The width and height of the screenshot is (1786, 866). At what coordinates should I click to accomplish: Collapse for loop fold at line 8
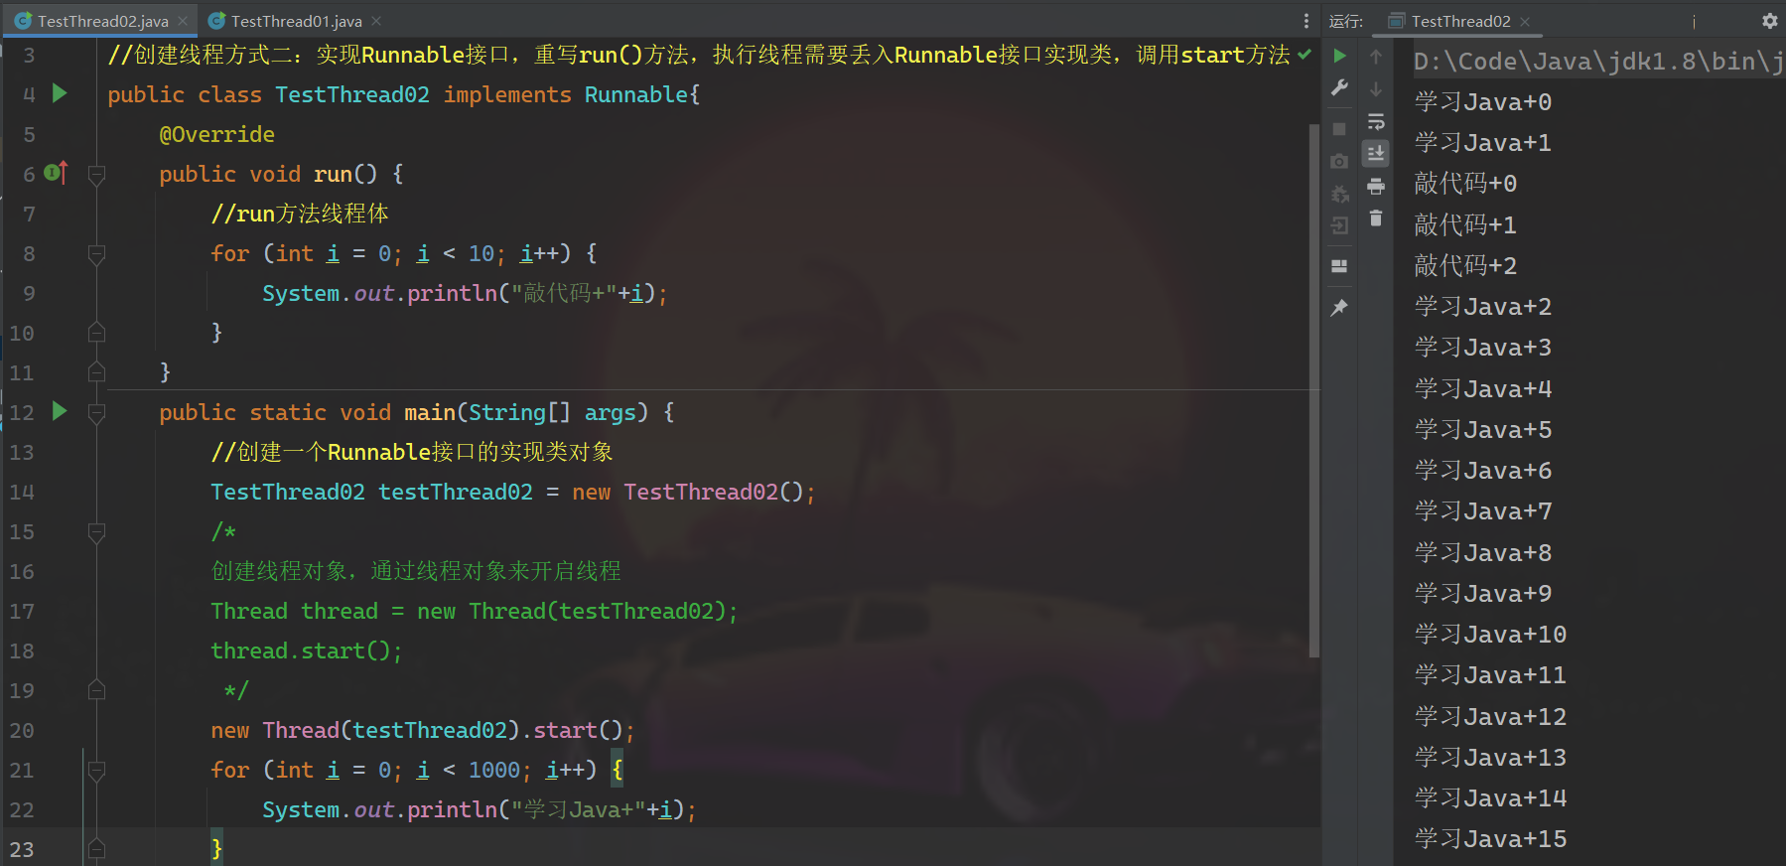(96, 254)
